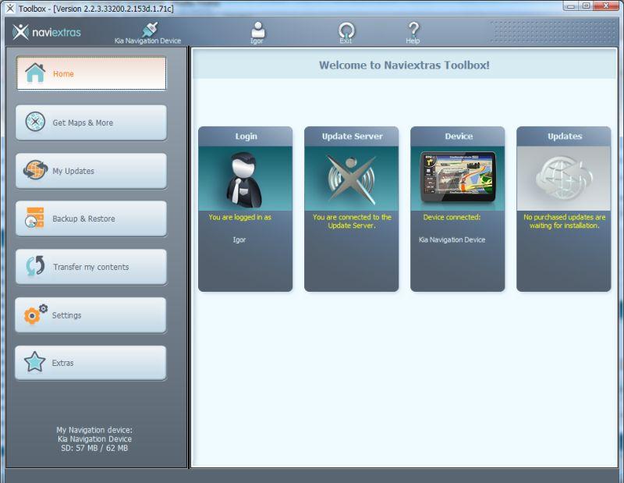This screenshot has height=483, width=624.
Task: Go to My Updates section
Action: (x=91, y=171)
